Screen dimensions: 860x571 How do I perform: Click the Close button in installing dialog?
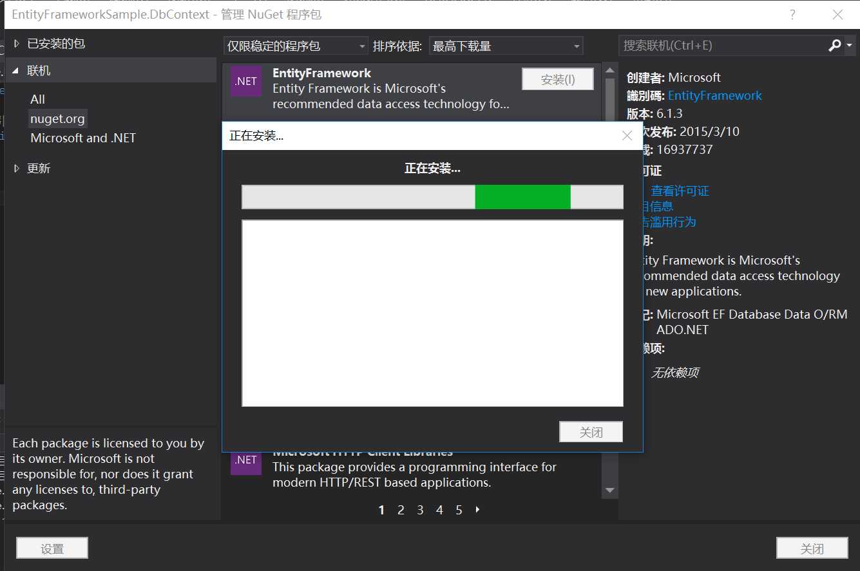(x=591, y=432)
